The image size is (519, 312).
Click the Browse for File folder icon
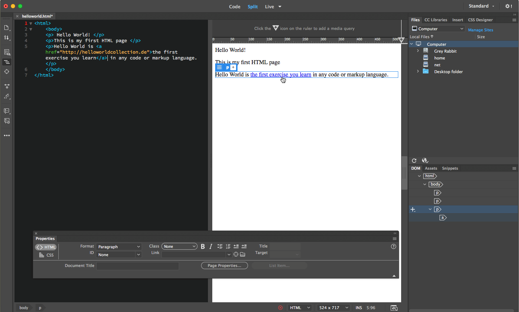point(243,254)
